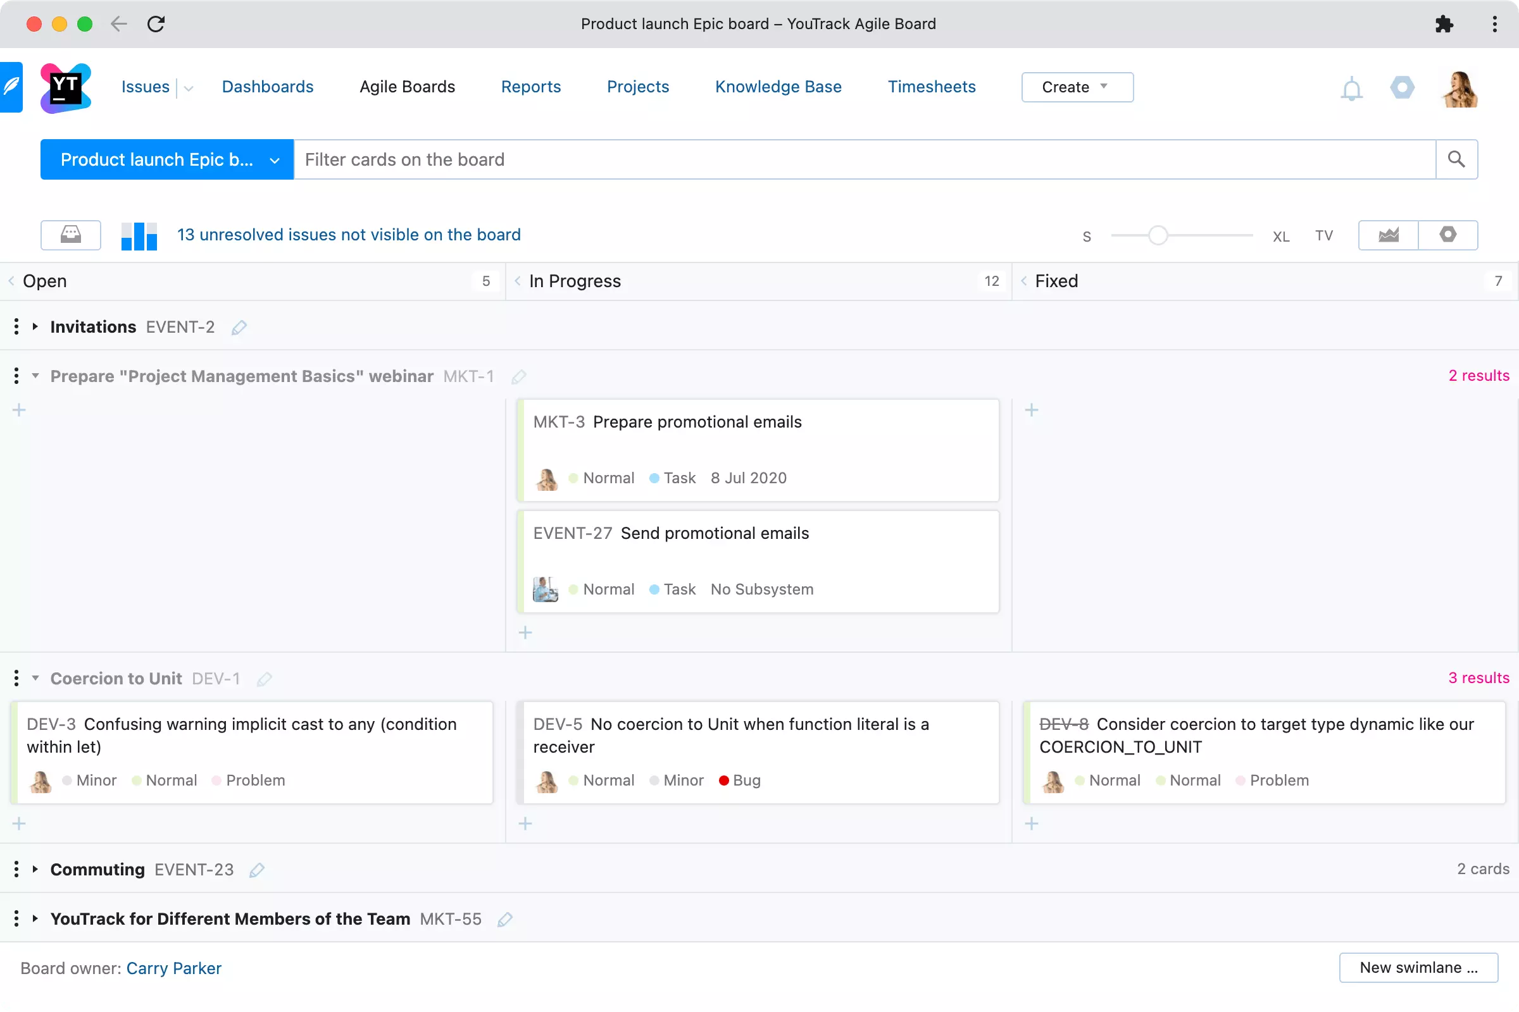Collapse the In Progress column
This screenshot has width=1519, height=1012.
(517, 281)
